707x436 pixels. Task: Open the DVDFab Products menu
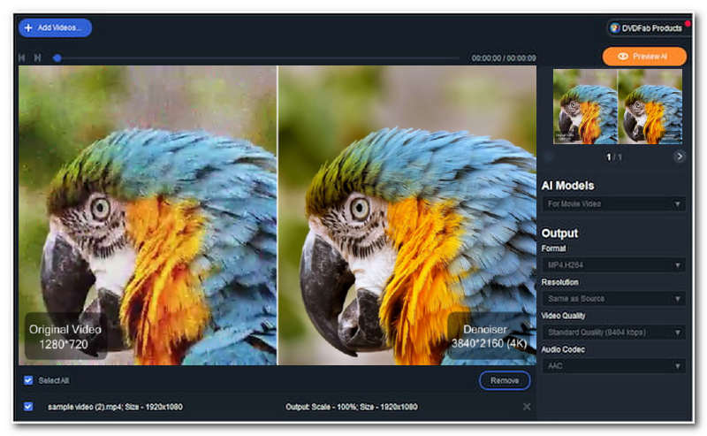pyautogui.click(x=646, y=27)
